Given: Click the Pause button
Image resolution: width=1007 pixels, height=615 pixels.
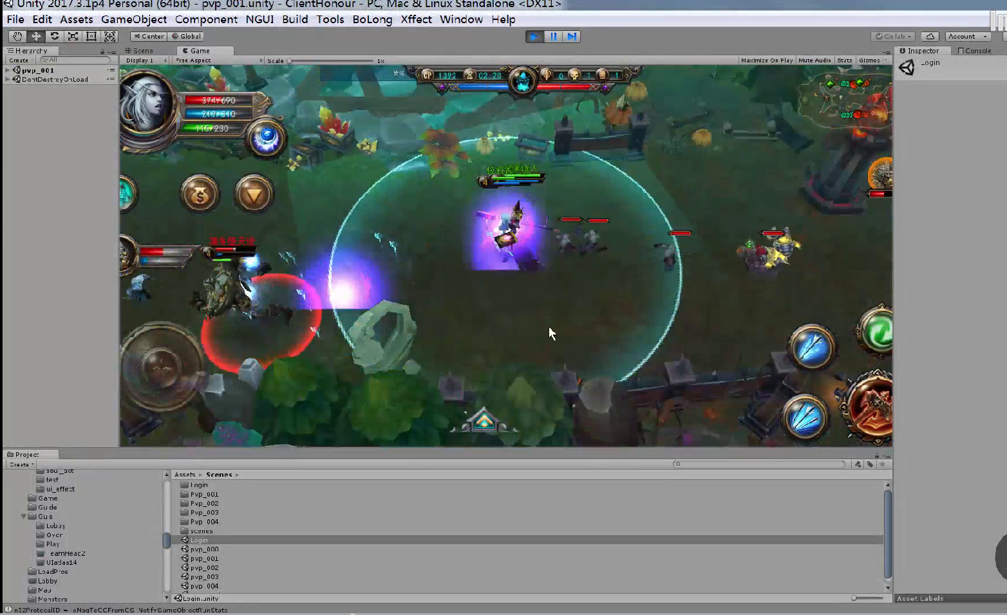Looking at the screenshot, I should click(x=553, y=37).
